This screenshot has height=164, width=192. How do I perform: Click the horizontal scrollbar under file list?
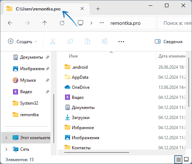tap(97, 152)
